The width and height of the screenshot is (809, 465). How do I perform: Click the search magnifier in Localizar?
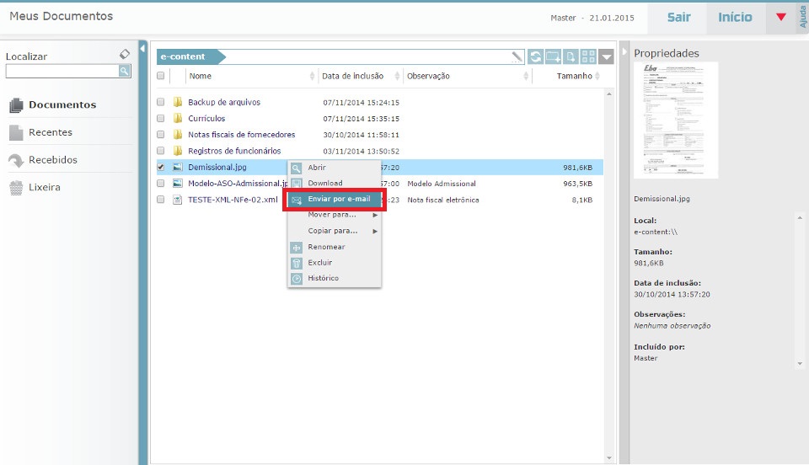click(125, 72)
